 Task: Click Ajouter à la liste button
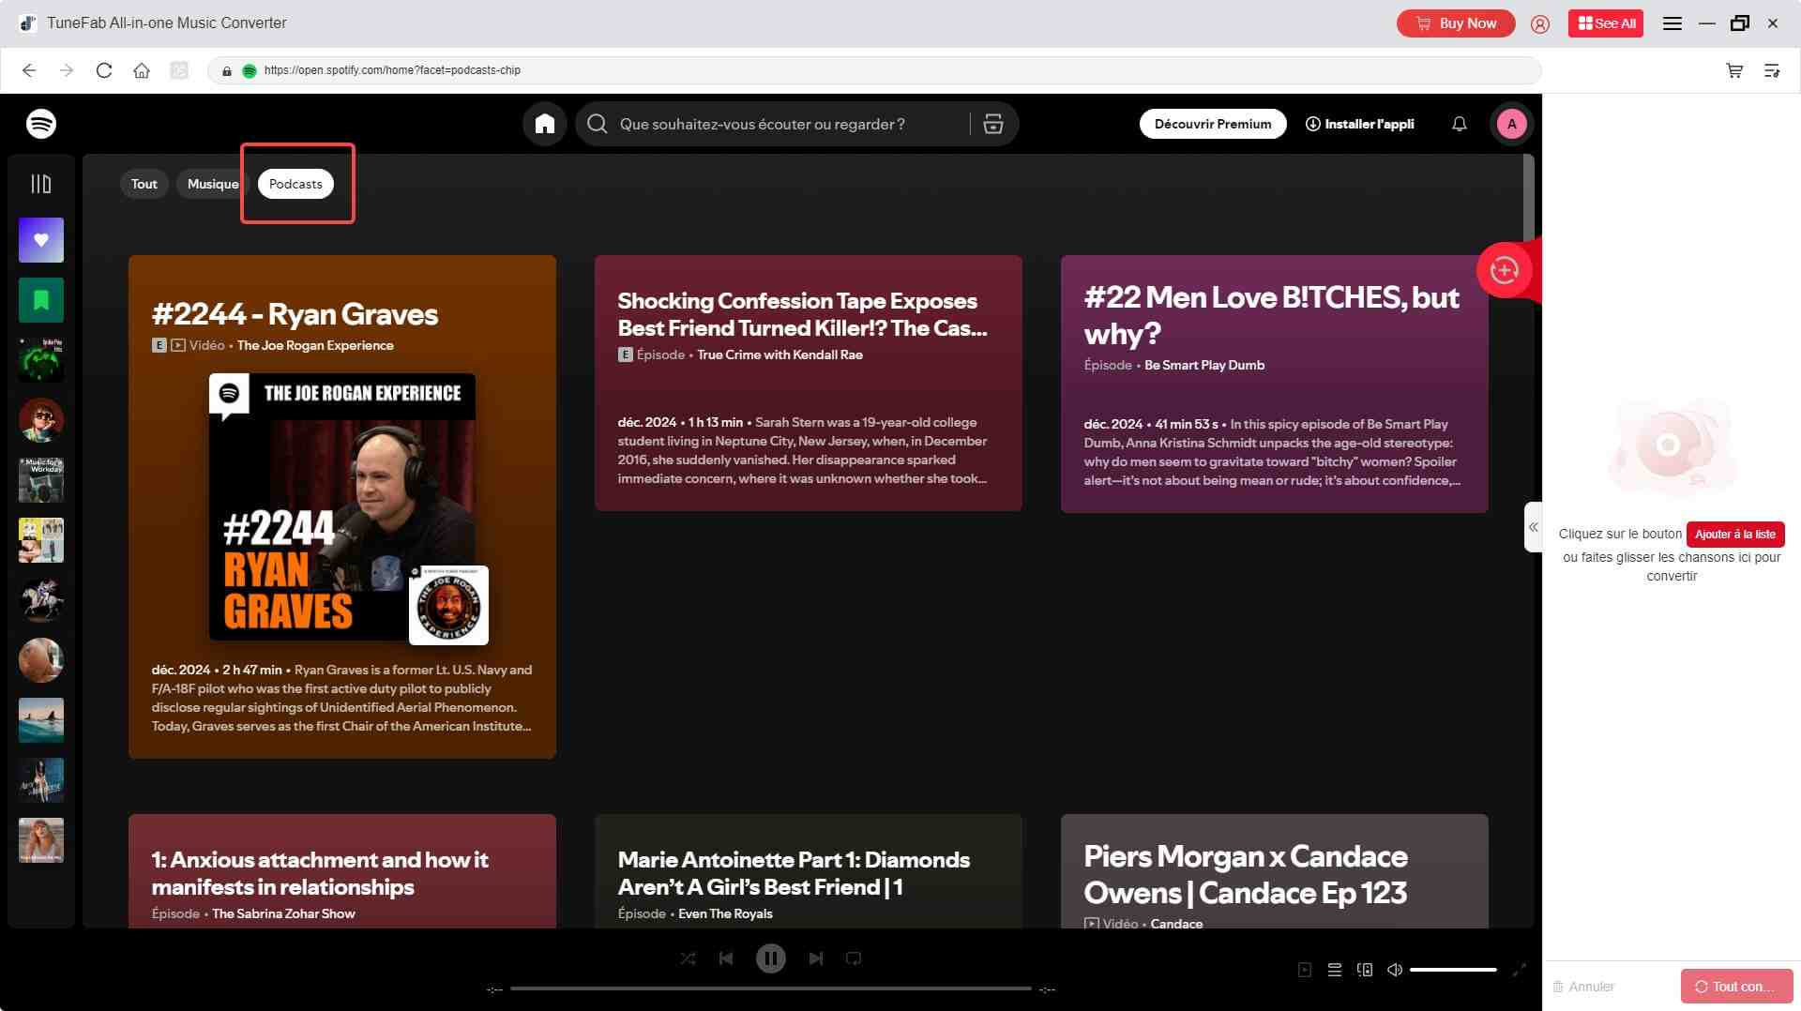pyautogui.click(x=1735, y=534)
